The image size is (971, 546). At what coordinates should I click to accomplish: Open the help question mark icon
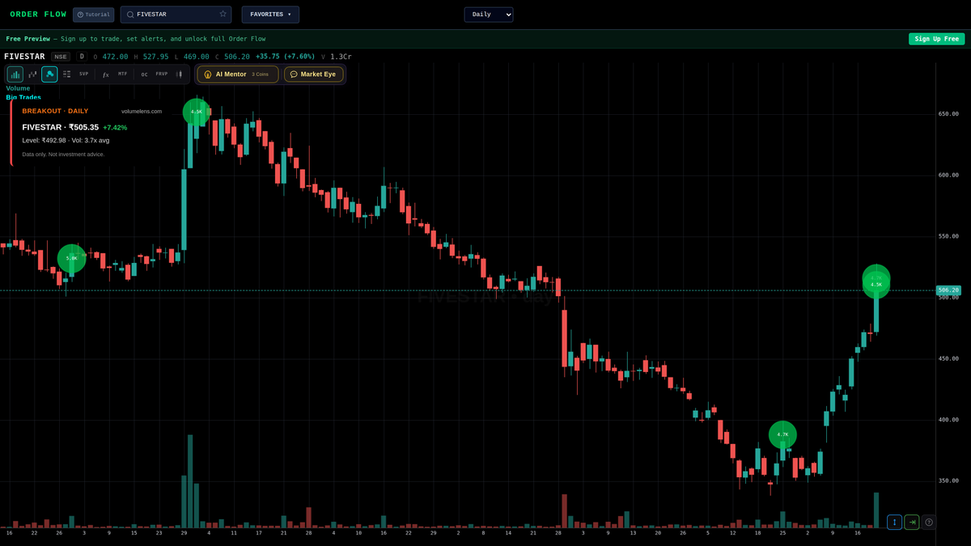point(929,523)
